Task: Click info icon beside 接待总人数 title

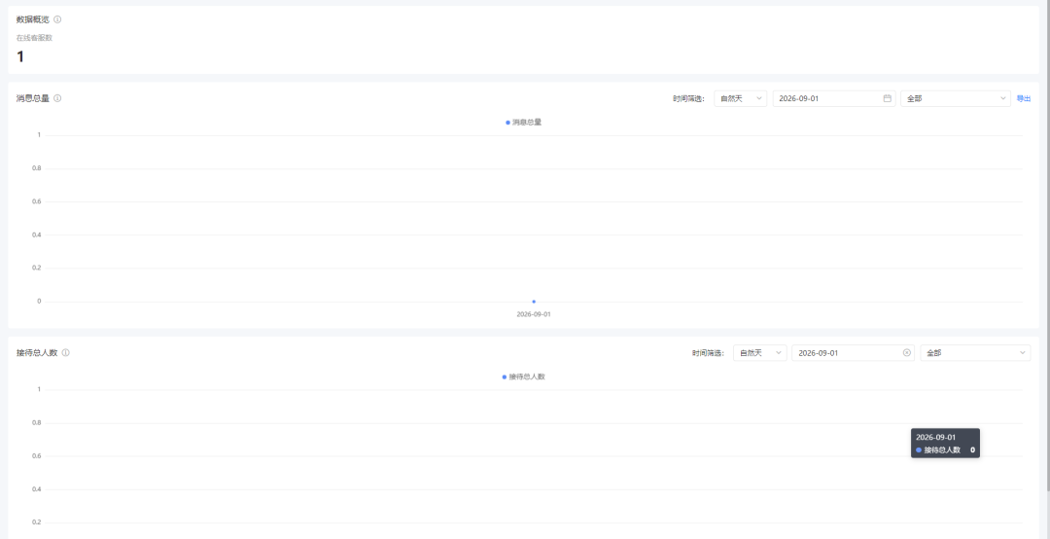Action: tap(66, 352)
